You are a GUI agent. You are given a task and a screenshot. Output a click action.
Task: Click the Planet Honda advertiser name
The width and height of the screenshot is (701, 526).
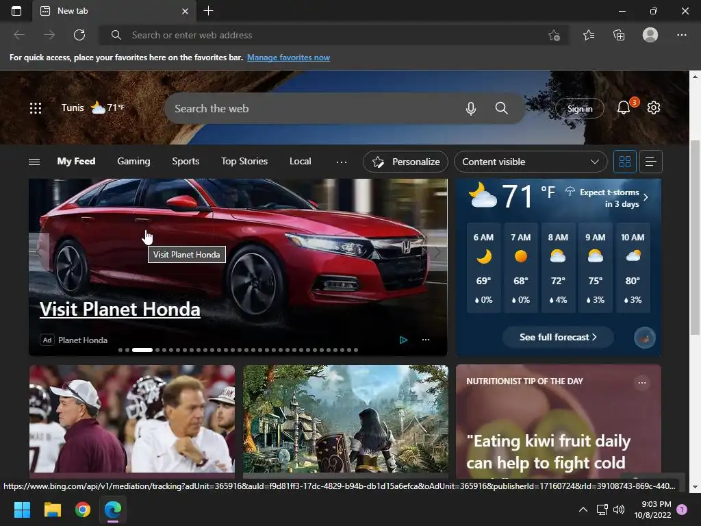83,340
